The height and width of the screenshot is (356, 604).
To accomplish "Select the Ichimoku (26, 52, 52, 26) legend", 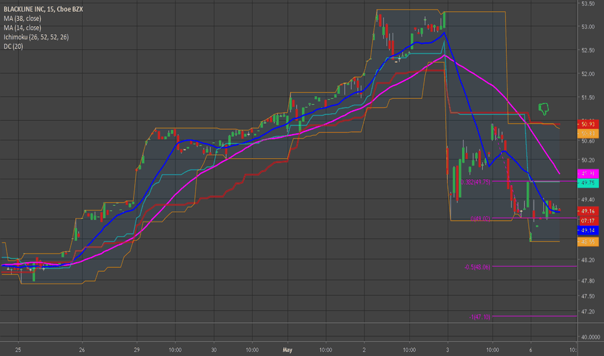I will [36, 37].
